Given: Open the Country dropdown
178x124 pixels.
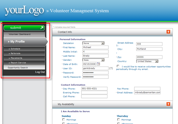Looking at the screenshot, I should point(147,61).
